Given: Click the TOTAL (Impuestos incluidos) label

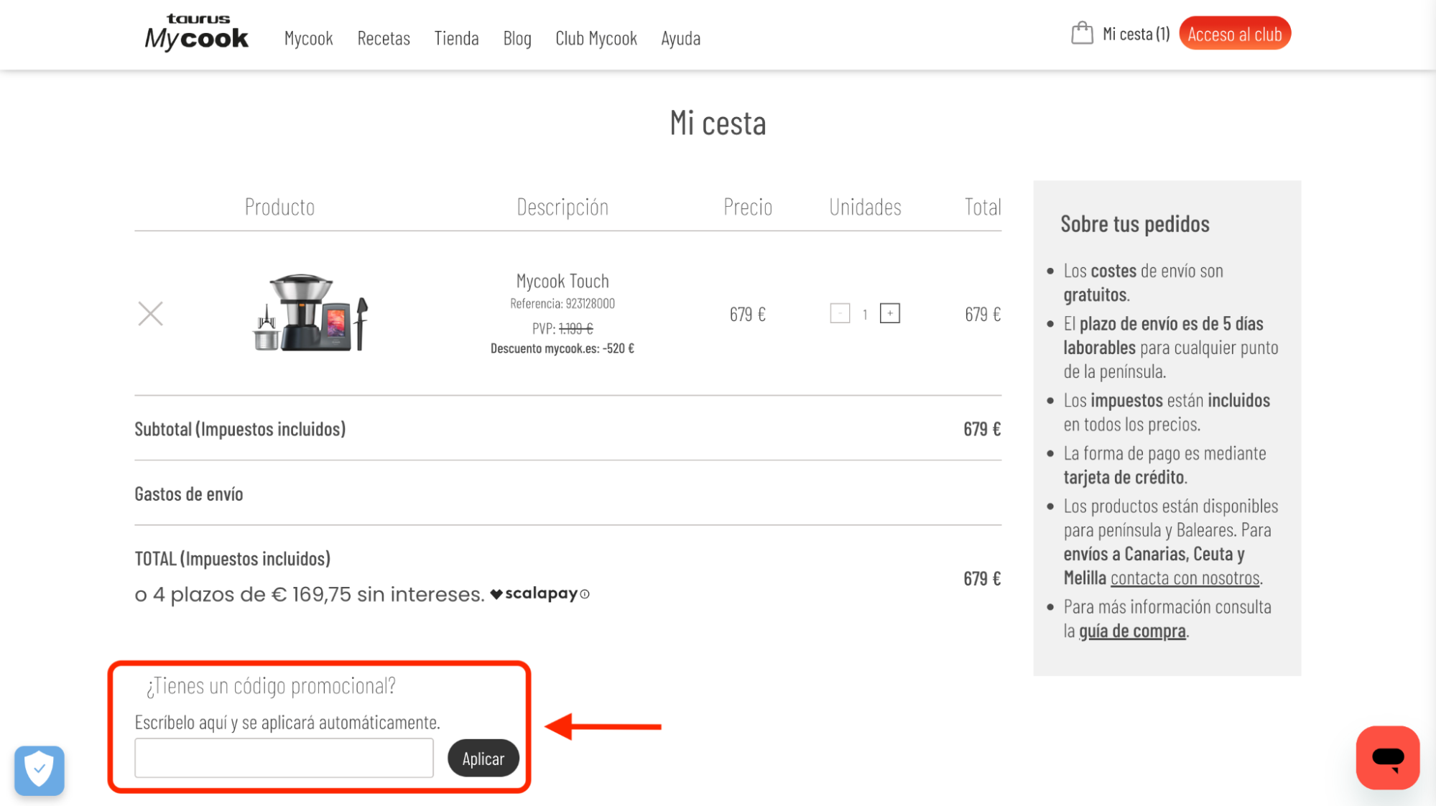Looking at the screenshot, I should pos(233,559).
